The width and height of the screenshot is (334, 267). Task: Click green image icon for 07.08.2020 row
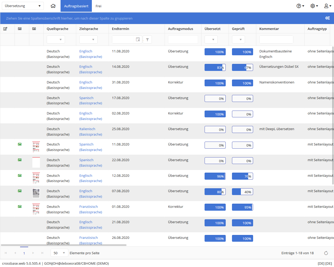point(20,191)
